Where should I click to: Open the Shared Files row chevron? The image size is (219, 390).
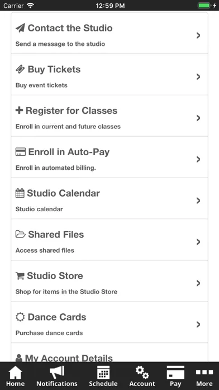click(198, 242)
